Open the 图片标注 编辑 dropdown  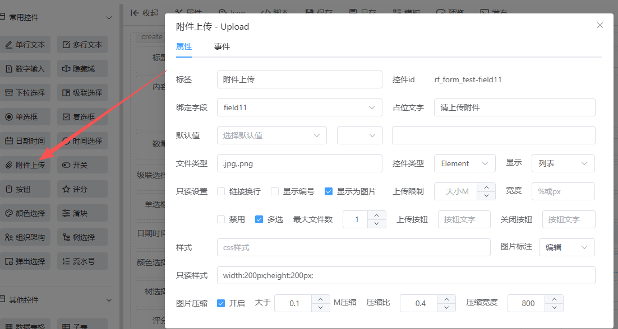566,247
